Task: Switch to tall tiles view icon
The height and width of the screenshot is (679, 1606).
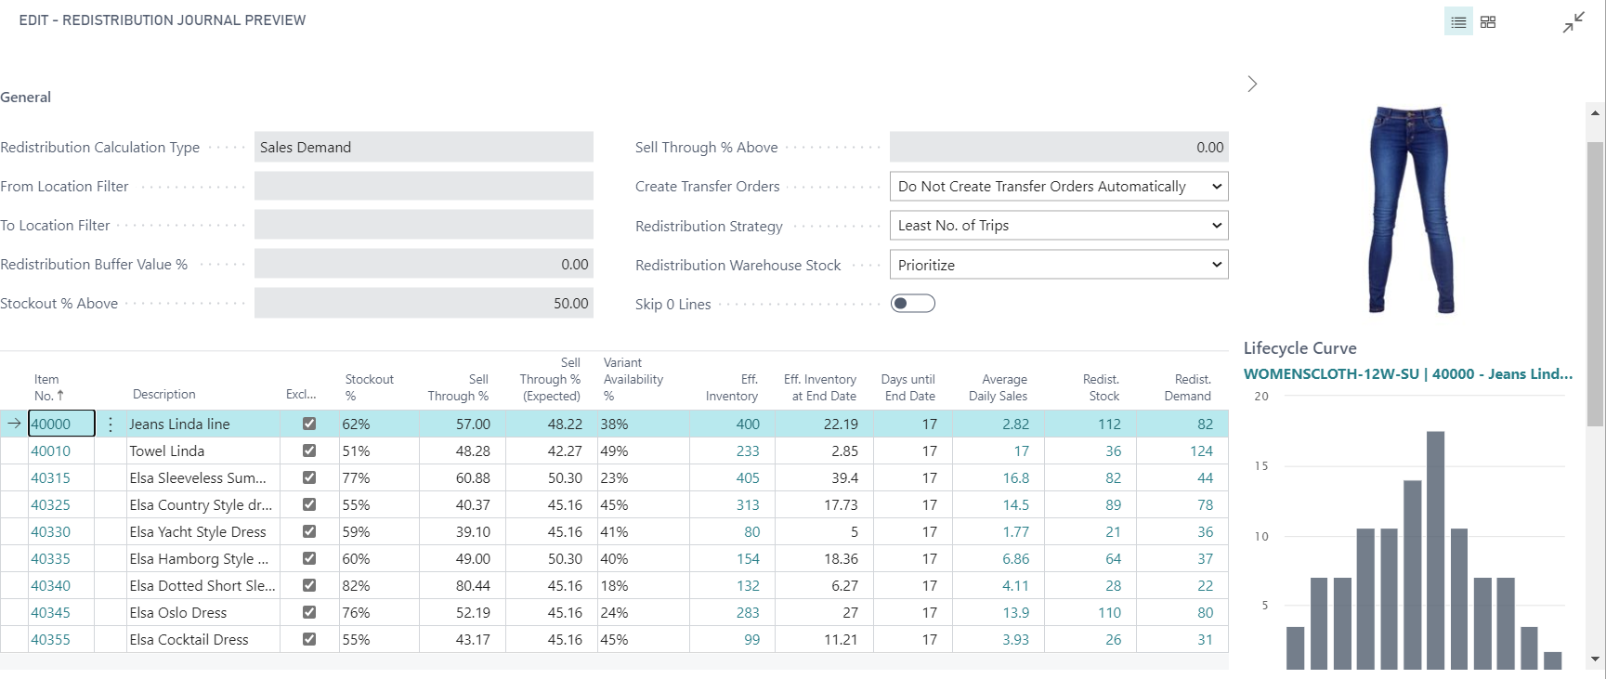Action: 1488,22
